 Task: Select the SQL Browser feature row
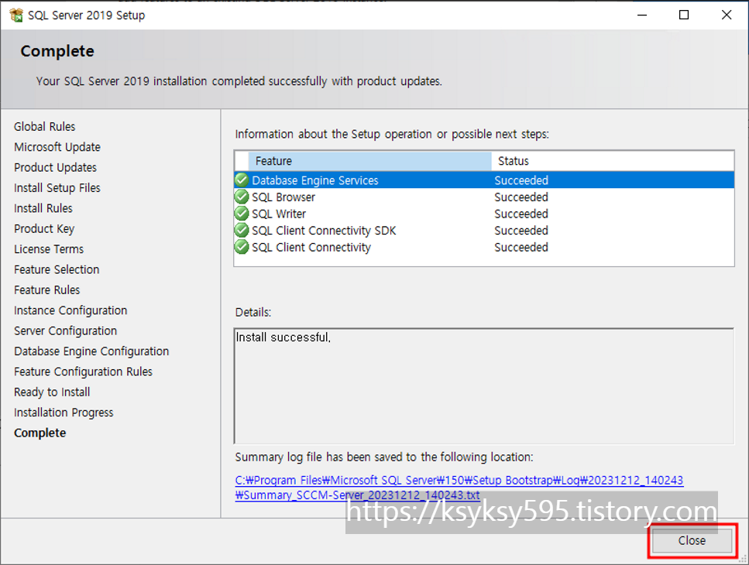[484, 197]
